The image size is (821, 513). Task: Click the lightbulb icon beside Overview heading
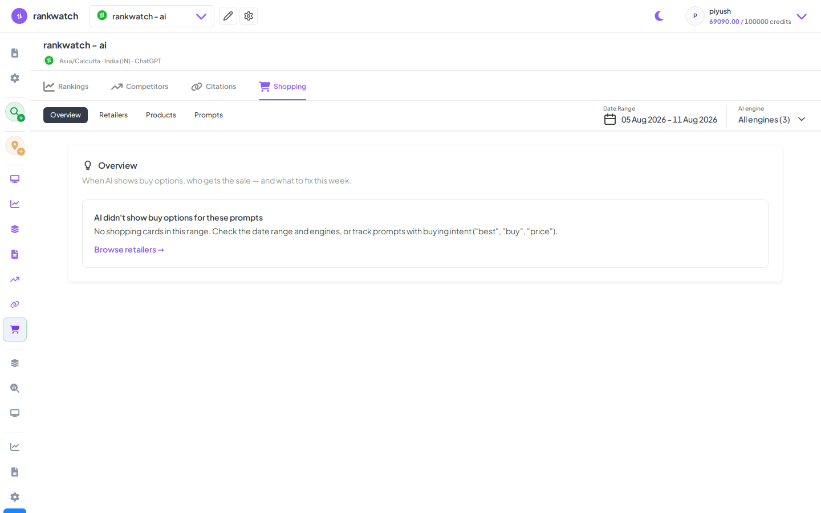pyautogui.click(x=88, y=165)
